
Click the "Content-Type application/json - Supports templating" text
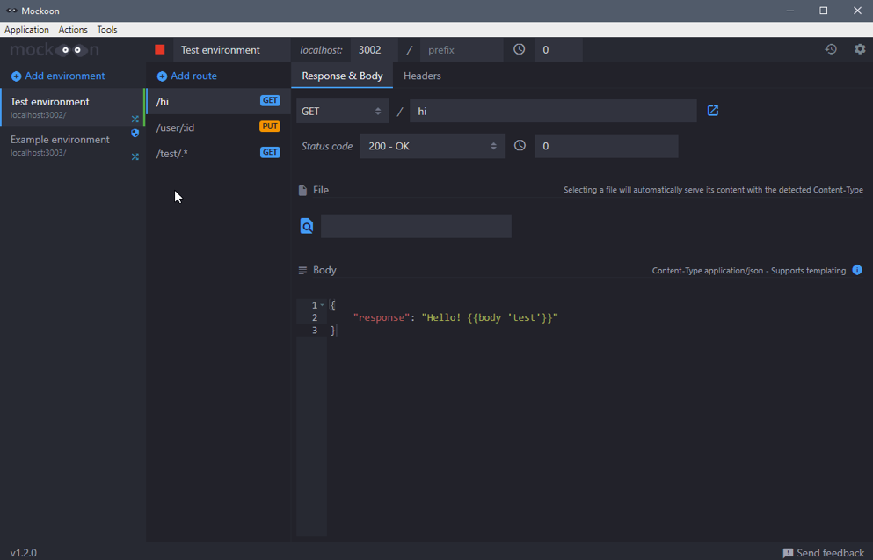coord(749,271)
